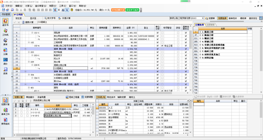Screen dimensions: 263x140
Task: Open the 造价书 sidebar icon
Action: click(5, 22)
